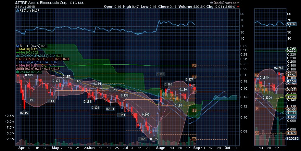
Task: Click the S1 pivot marker in zoom panel
Action: coord(257,133)
